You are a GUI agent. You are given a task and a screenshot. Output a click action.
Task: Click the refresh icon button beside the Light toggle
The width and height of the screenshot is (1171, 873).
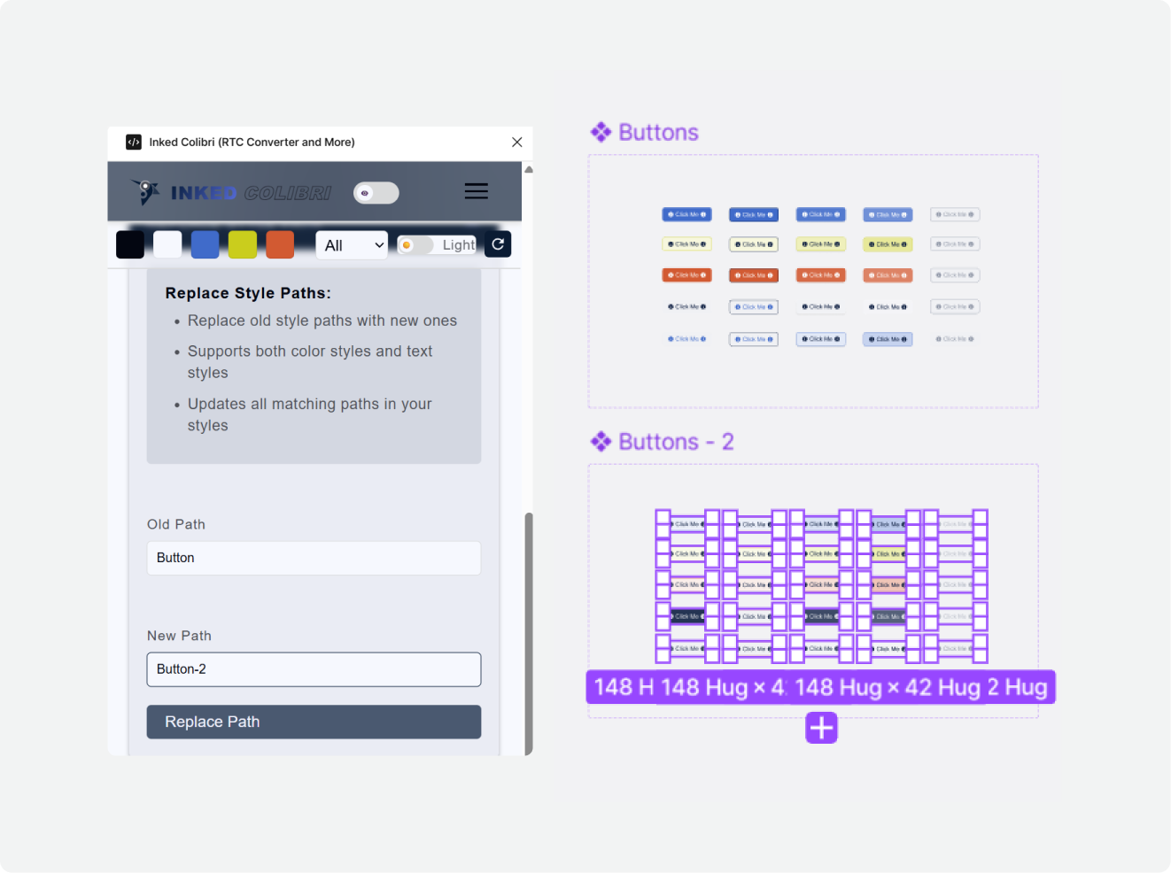point(498,244)
